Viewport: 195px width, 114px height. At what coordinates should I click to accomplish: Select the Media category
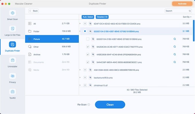52,70
